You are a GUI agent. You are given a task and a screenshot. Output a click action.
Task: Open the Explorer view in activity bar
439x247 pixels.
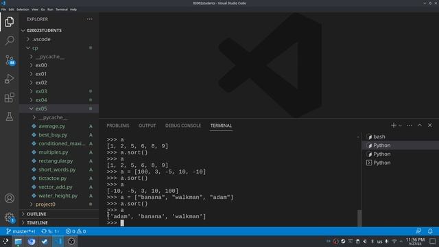(x=9, y=21)
